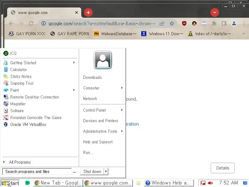This screenshot has width=249, height=187.
Task: Open the Index of /~dartz/is bookmark
Action: 209,34
